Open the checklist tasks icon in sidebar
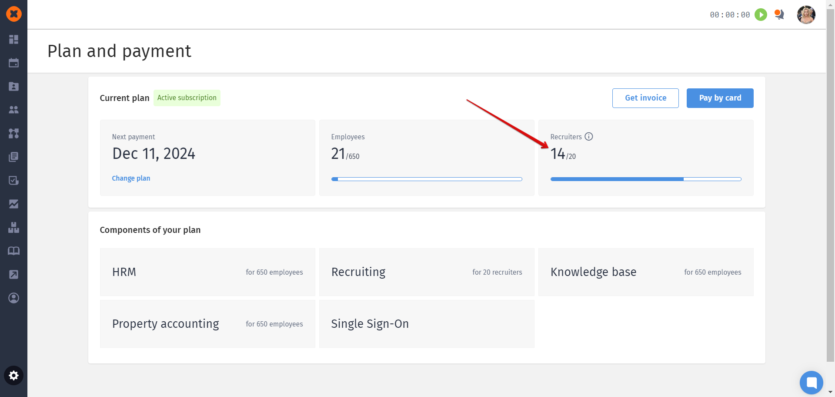The image size is (835, 397). (x=14, y=180)
